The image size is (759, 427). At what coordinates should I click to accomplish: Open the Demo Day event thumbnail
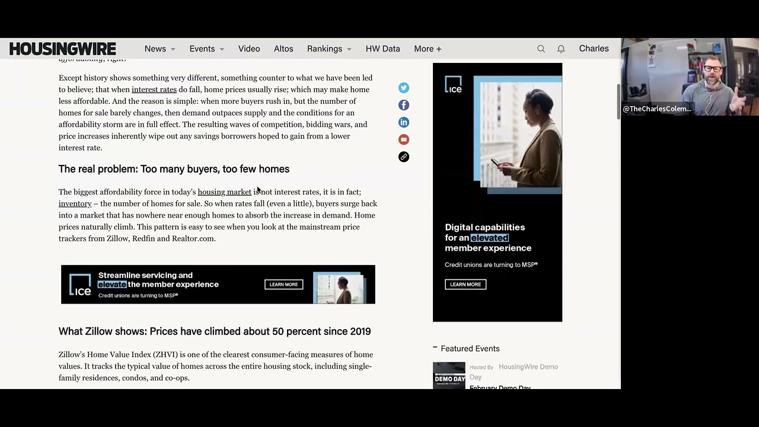[449, 375]
